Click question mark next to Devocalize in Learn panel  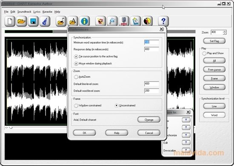coord(186,150)
